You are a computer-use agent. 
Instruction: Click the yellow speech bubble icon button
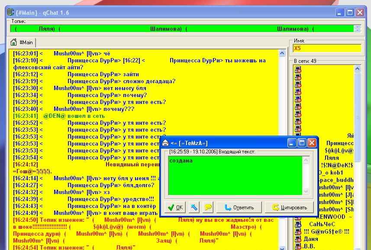click(208, 207)
